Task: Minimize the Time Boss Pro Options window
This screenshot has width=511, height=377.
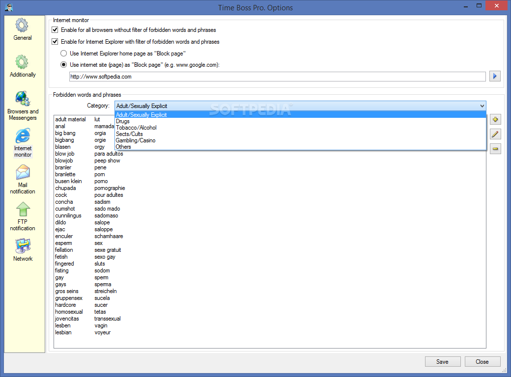Action: (466, 5)
